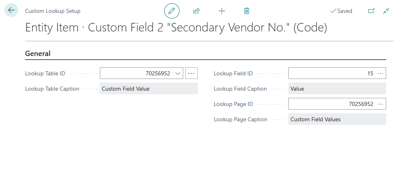Click Lookup Field Caption value box

[x=337, y=89]
